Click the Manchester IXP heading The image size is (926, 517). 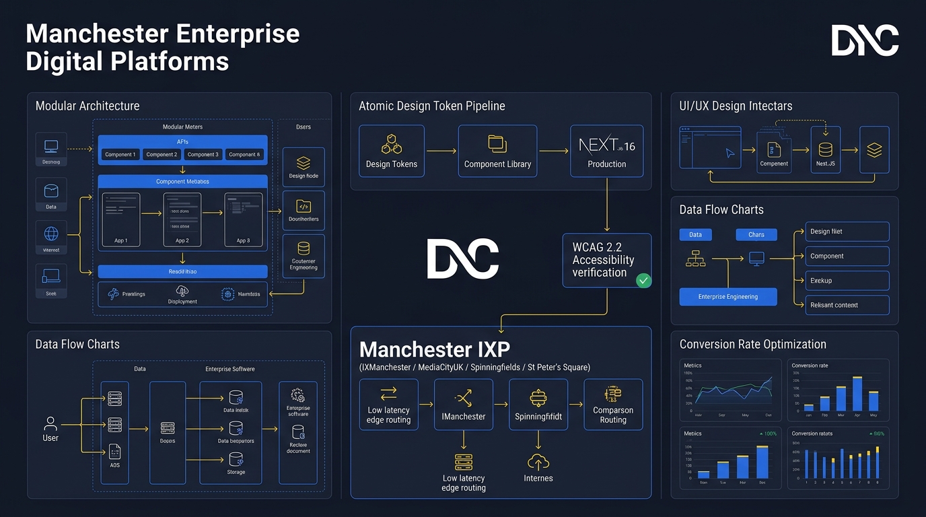(435, 349)
